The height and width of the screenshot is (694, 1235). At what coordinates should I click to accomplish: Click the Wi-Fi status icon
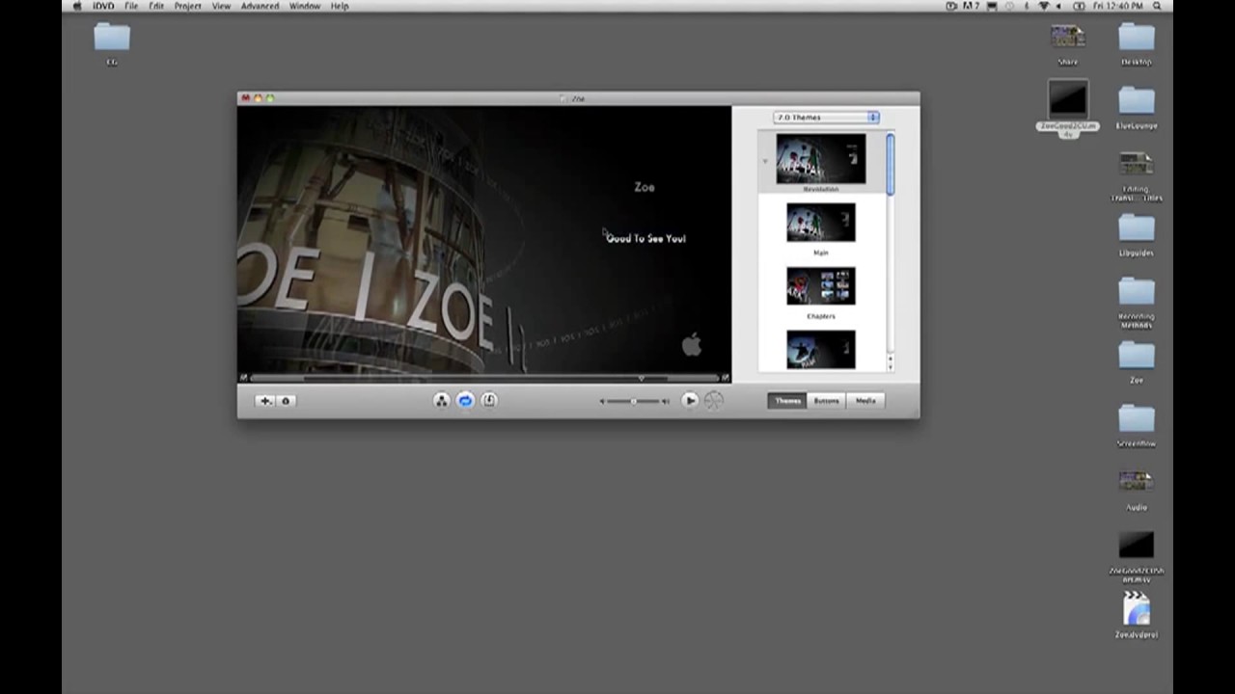[1043, 6]
